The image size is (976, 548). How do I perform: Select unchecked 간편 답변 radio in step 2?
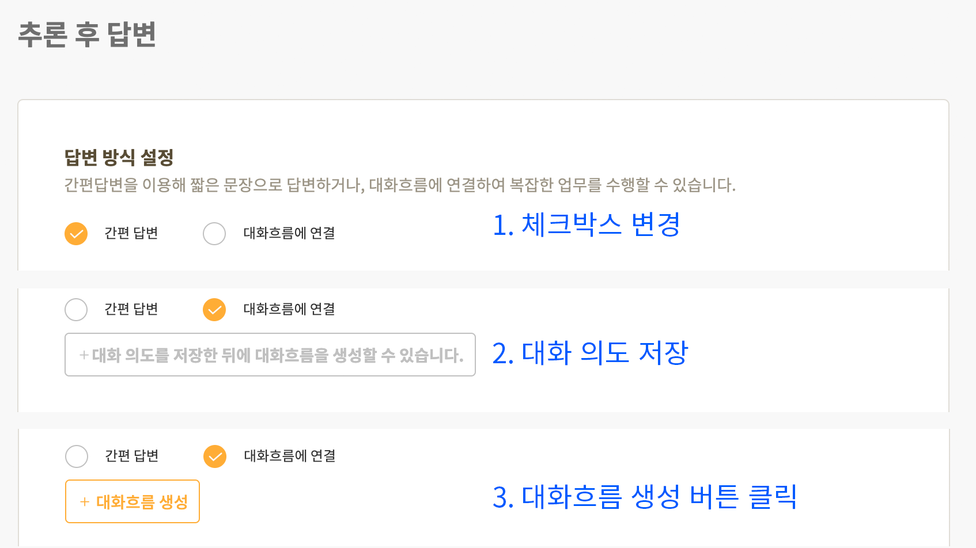click(76, 310)
